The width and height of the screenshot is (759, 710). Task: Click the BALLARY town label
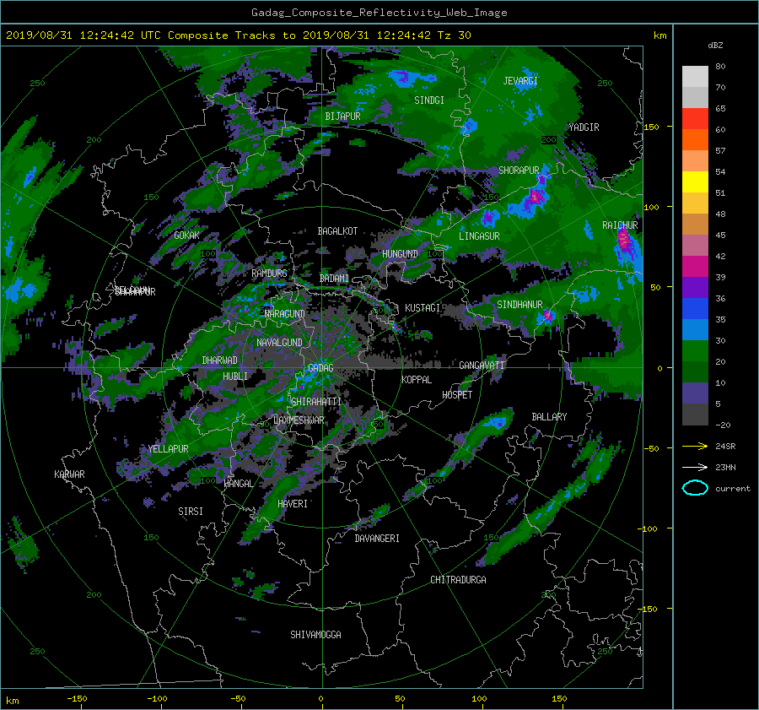coord(549,417)
